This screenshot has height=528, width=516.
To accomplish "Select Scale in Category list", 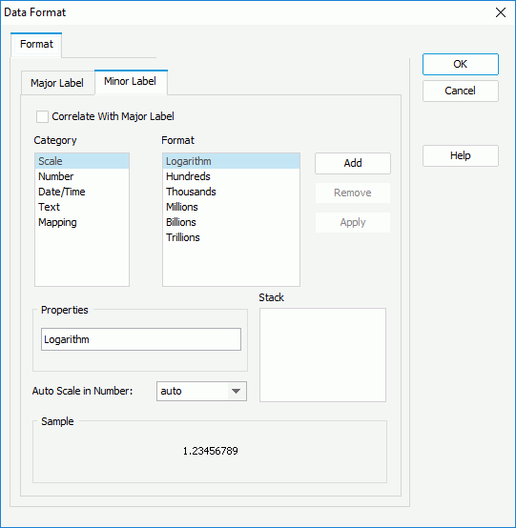I will 82,161.
